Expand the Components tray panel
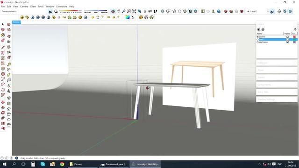This screenshot has width=299, height=168. tap(277, 84)
